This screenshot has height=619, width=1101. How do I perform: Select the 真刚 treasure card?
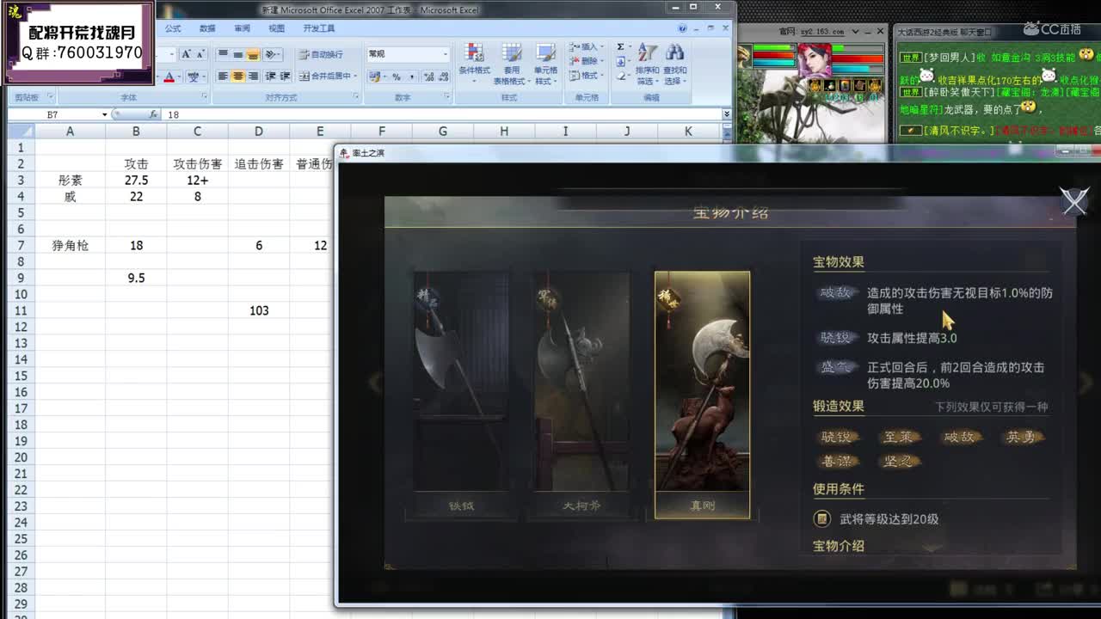tap(702, 395)
